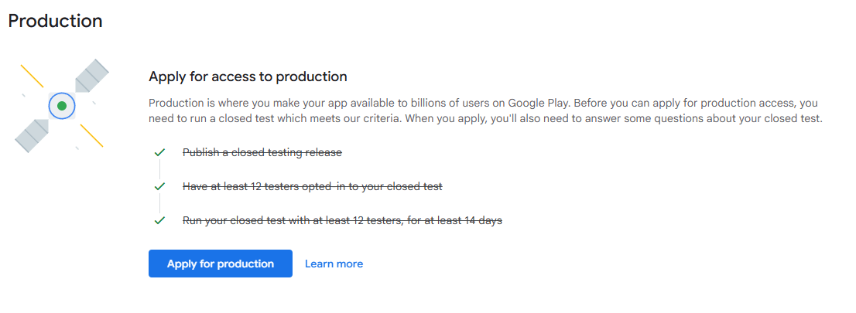Select the Have at least 12 testers text

(312, 186)
